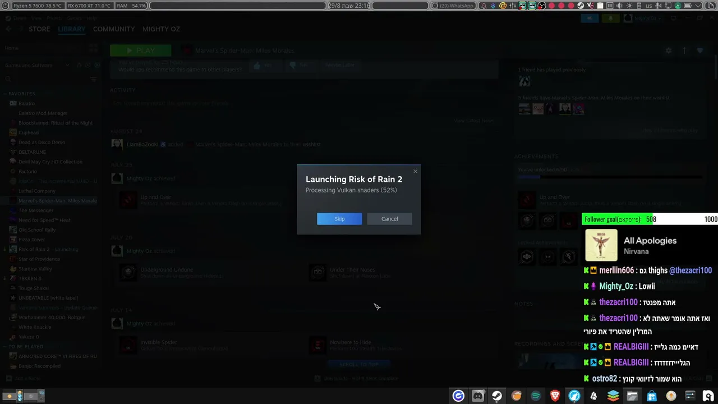This screenshot has height=404, width=718.
Task: Click the In Utero album art thumbnail
Action: click(601, 245)
